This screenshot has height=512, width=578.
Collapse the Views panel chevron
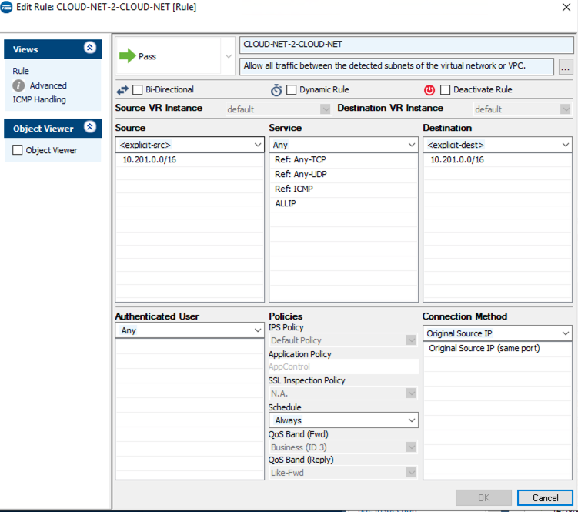[90, 49]
